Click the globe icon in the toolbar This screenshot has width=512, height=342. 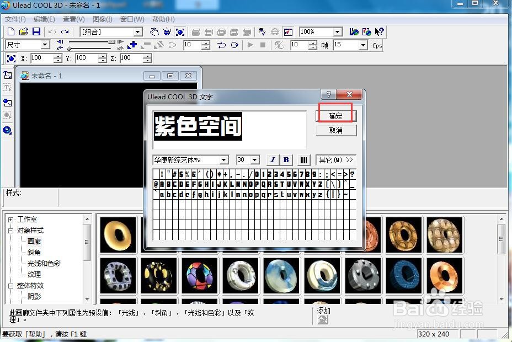pos(275,31)
